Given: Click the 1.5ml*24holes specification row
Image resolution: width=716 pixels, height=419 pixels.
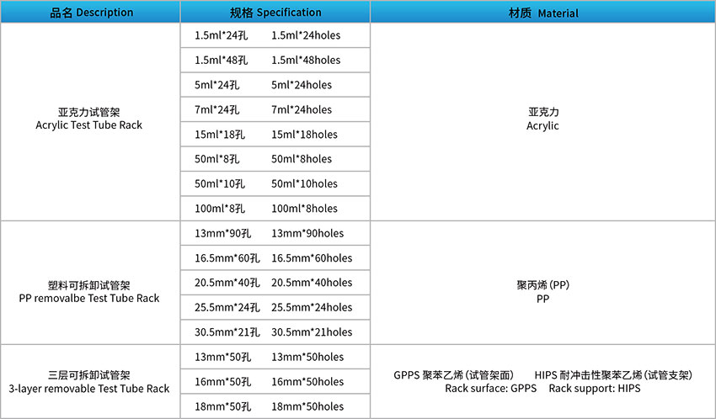Looking at the screenshot, I should click(x=275, y=36).
